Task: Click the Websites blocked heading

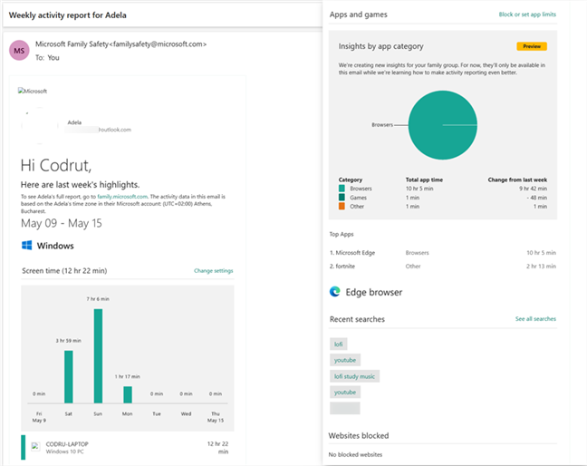Action: tap(359, 436)
